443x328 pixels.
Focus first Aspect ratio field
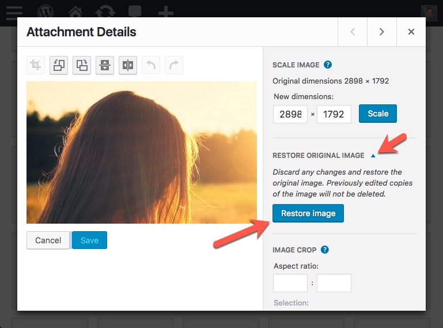click(x=290, y=283)
